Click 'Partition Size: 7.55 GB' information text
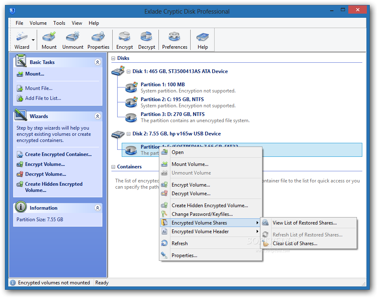 click(40, 220)
